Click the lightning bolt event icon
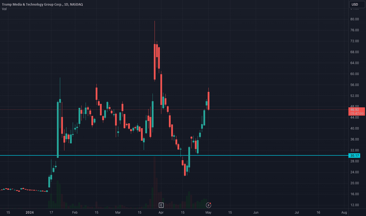This screenshot has height=216, width=366. pyautogui.click(x=209, y=205)
